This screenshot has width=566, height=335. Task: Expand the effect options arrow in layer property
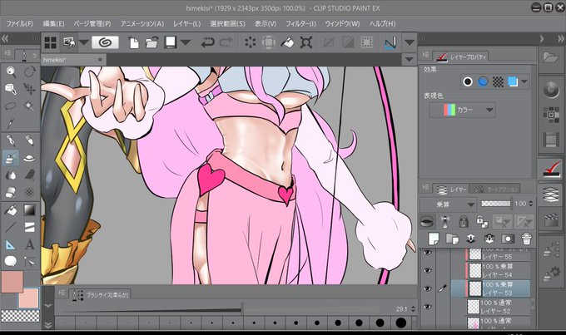click(524, 81)
